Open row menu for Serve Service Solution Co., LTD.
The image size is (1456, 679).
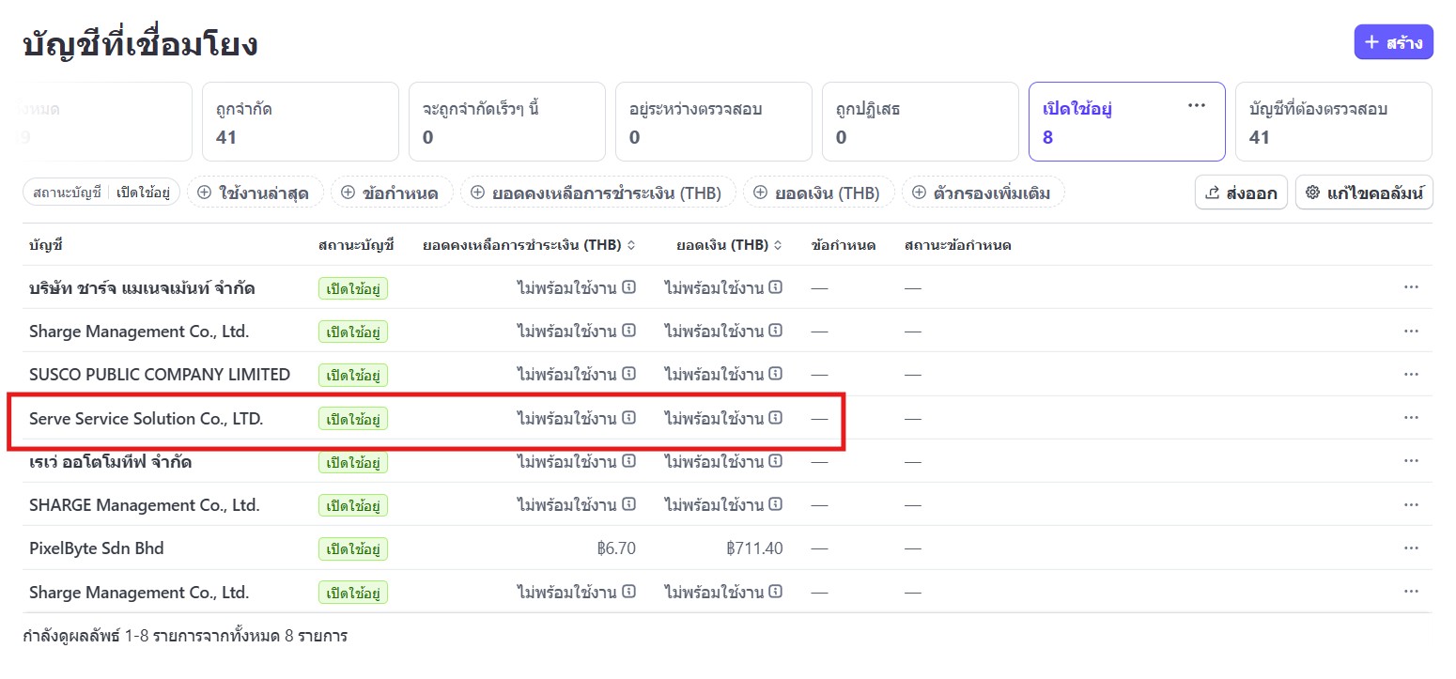click(x=1410, y=418)
